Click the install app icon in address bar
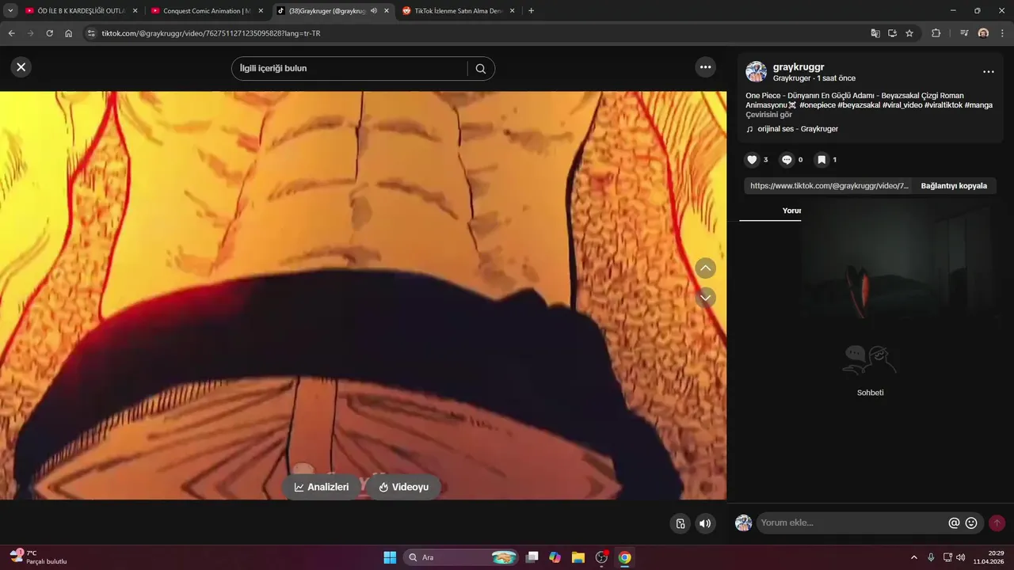The height and width of the screenshot is (570, 1014). point(892,33)
